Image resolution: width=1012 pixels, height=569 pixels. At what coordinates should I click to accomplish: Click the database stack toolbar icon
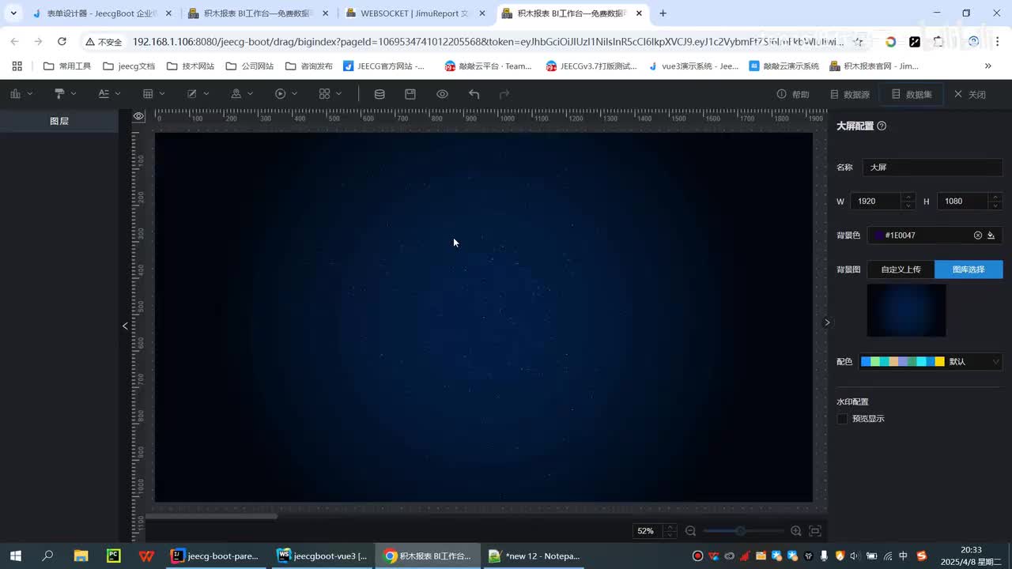pyautogui.click(x=379, y=94)
